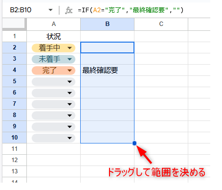Open the 完了 dropdown in row 4
This screenshot has height=190, width=222.
[x=69, y=71]
